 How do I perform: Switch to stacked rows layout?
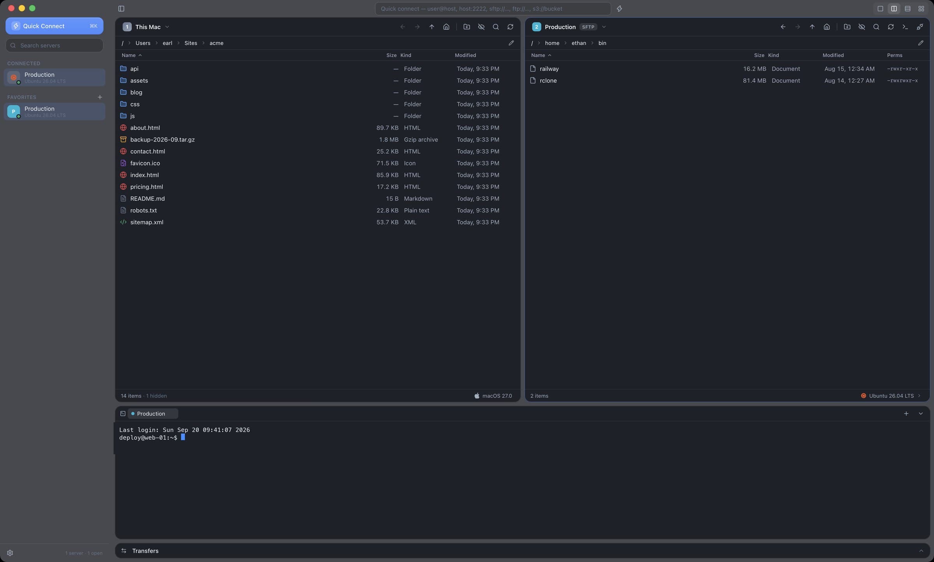[x=907, y=9]
